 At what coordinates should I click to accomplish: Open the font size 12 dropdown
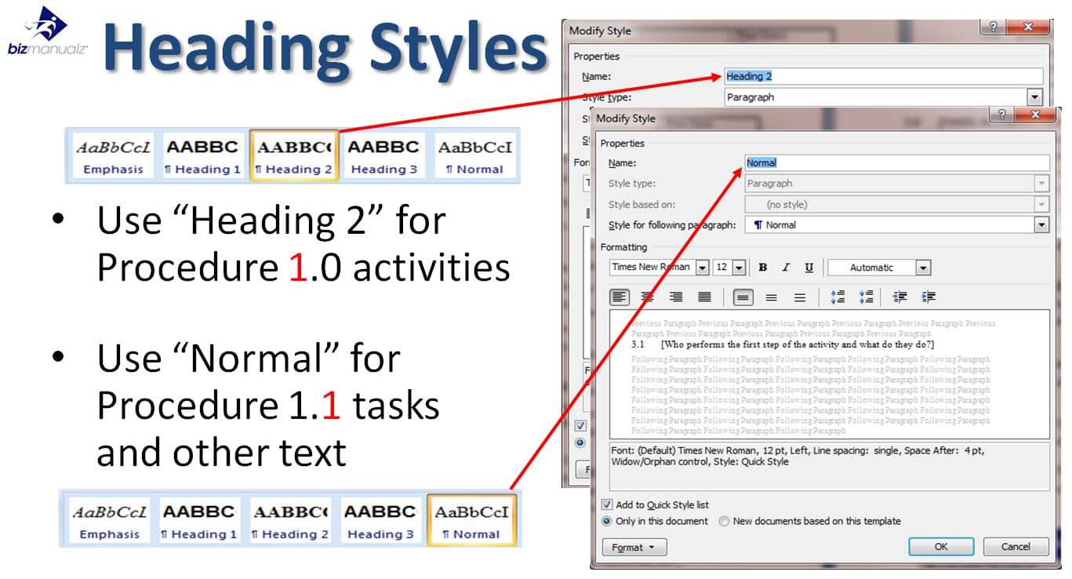click(739, 268)
